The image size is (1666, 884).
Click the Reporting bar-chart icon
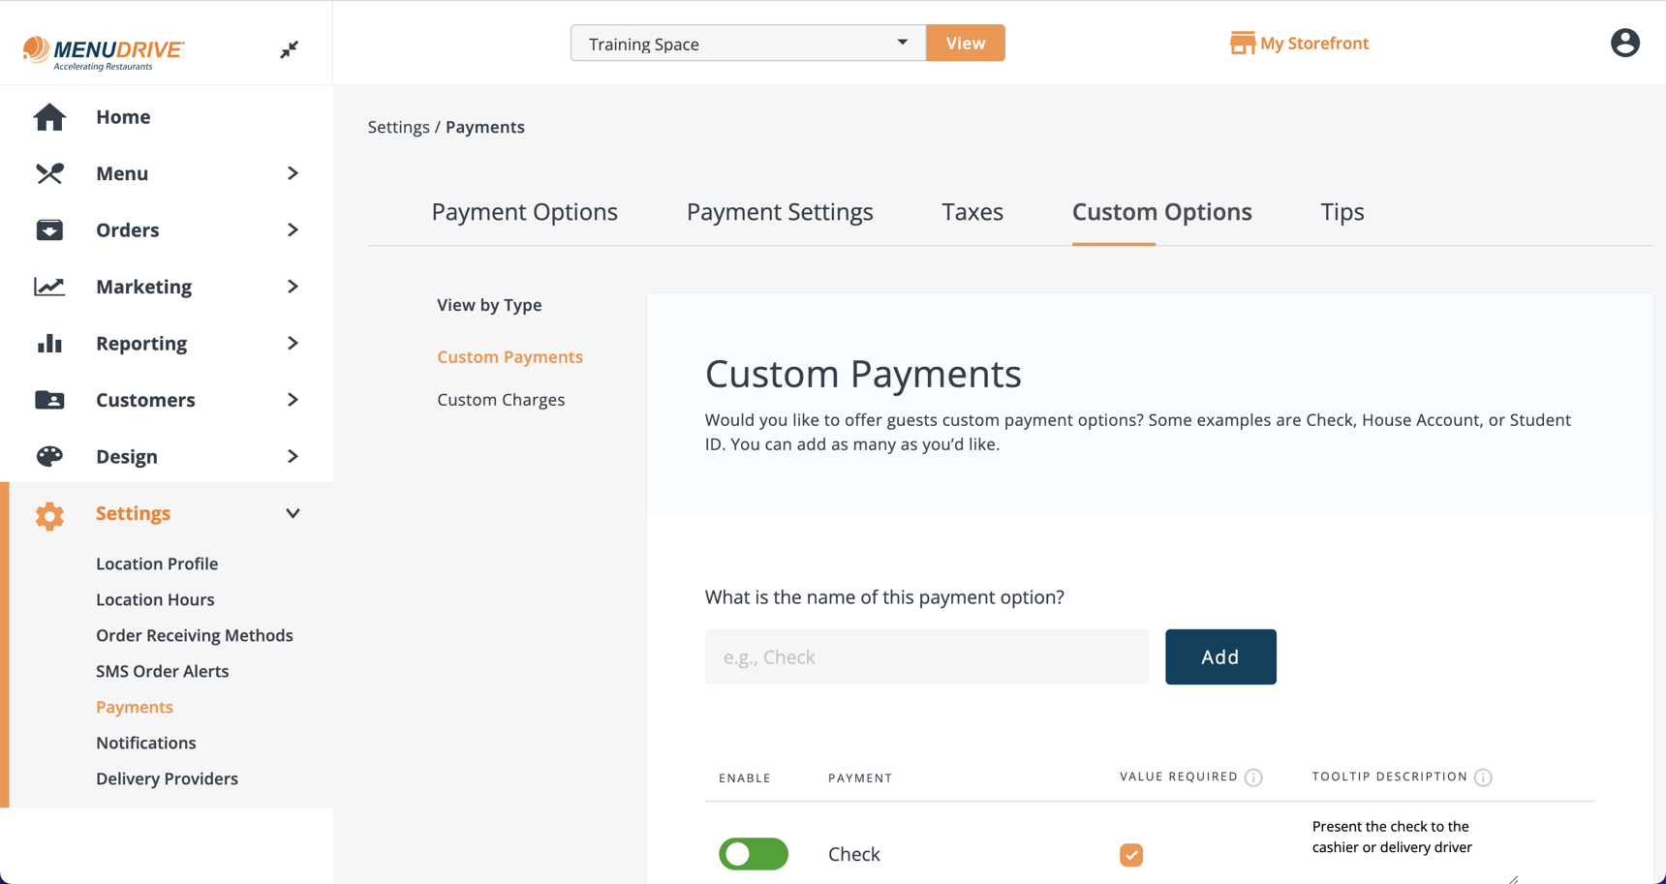[49, 343]
